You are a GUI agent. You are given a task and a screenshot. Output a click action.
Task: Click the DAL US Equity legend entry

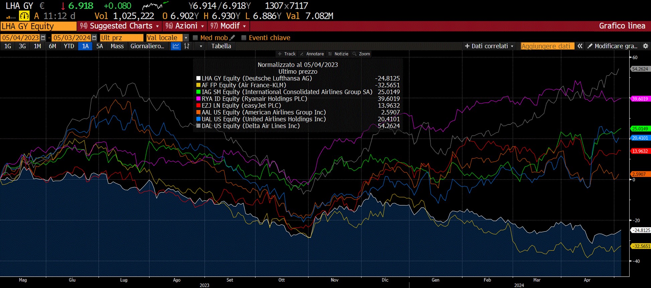(251, 126)
